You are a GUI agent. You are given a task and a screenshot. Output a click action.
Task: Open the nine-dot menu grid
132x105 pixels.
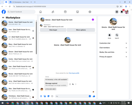point(117,12)
